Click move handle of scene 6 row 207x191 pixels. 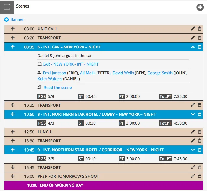[x=13, y=47]
